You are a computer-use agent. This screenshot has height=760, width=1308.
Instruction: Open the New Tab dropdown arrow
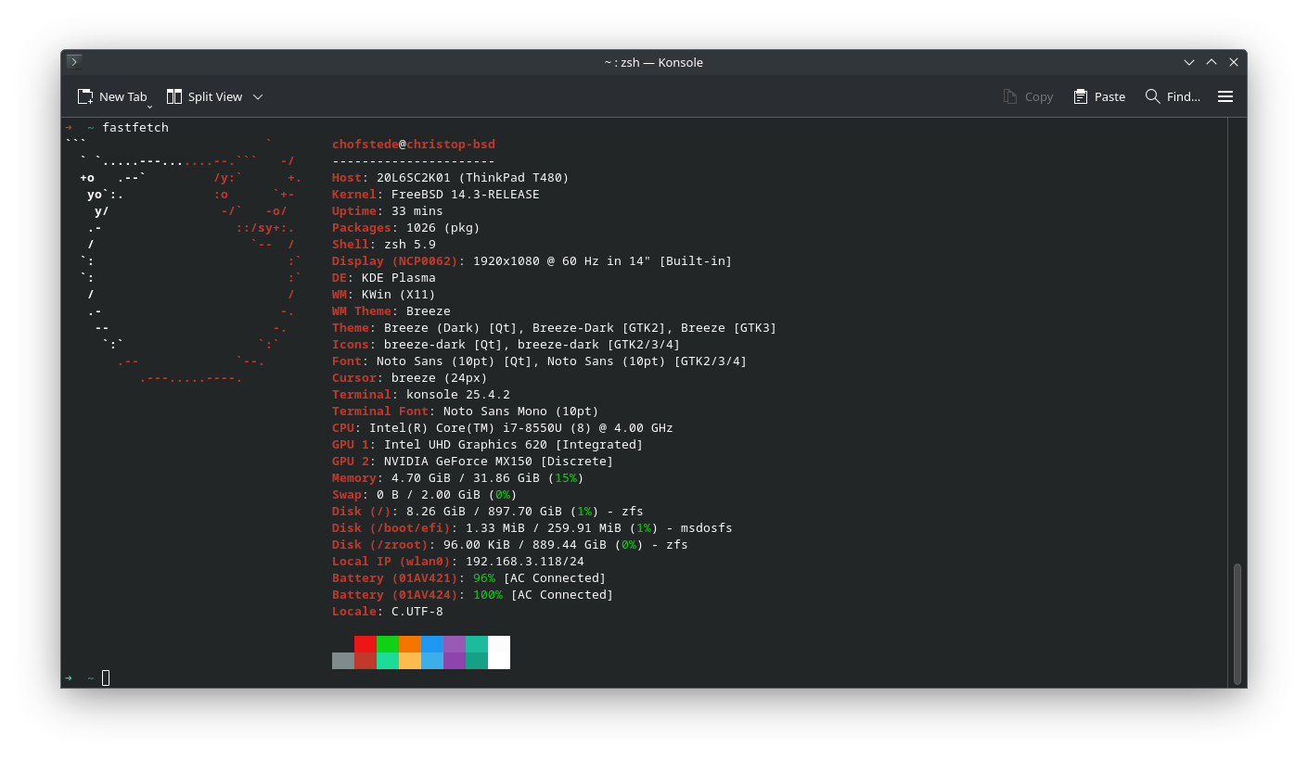pos(149,106)
